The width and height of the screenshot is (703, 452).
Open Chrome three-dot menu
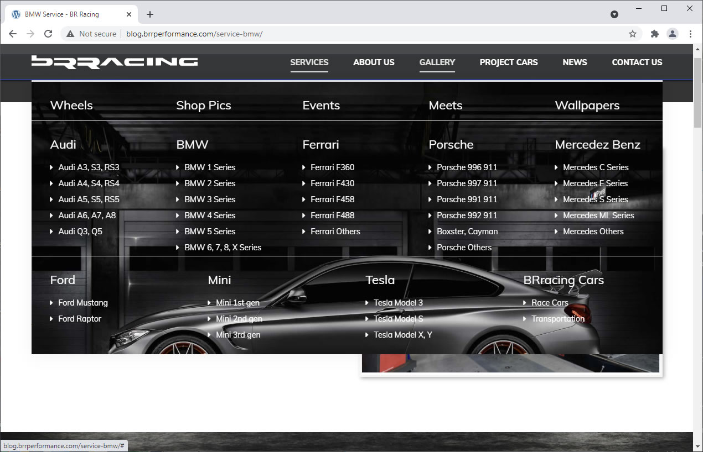point(690,34)
